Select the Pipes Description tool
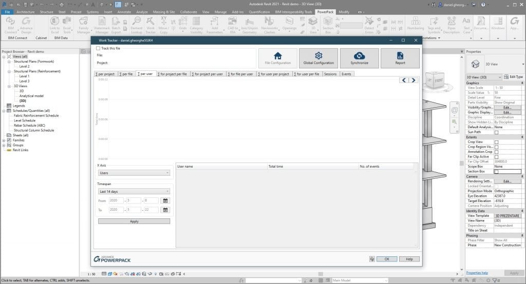Viewport: 526px width, 284px height. tap(451, 25)
